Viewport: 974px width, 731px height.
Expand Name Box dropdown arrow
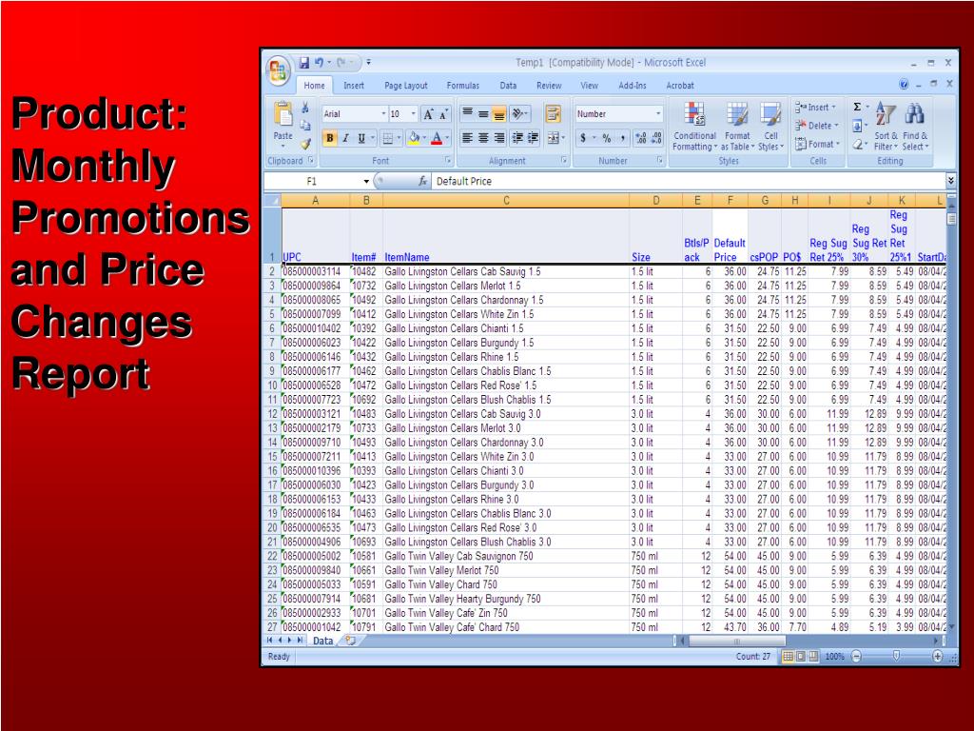coord(366,182)
